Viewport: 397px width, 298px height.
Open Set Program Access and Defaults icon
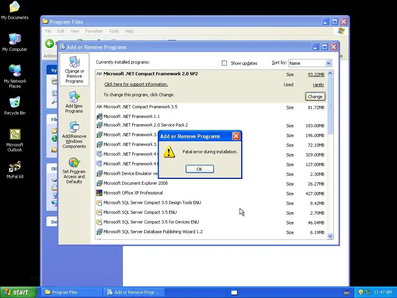(x=74, y=171)
